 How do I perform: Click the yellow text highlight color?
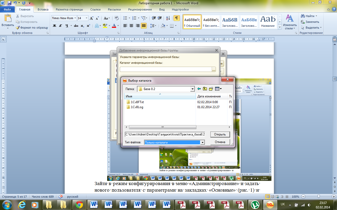click(x=105, y=26)
